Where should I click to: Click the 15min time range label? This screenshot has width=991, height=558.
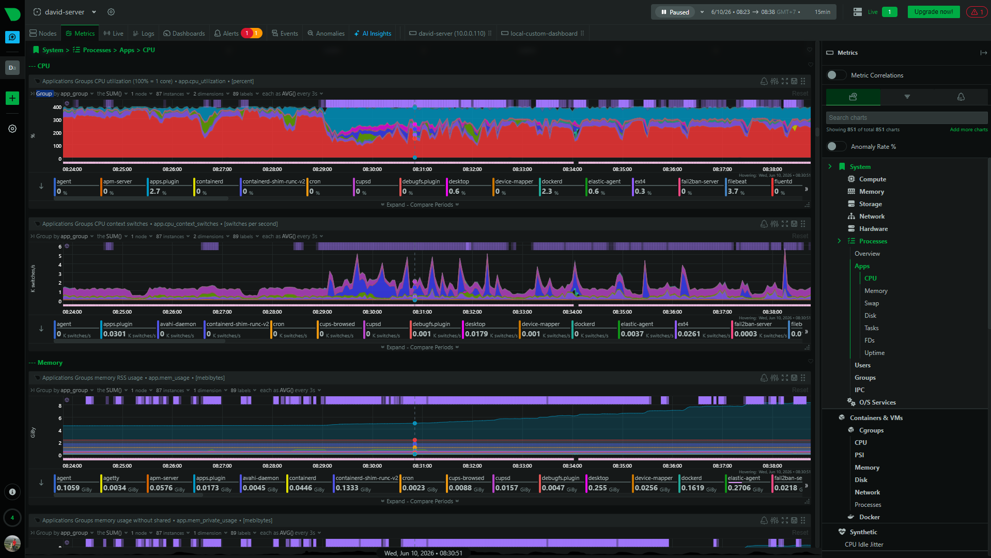[x=823, y=12]
